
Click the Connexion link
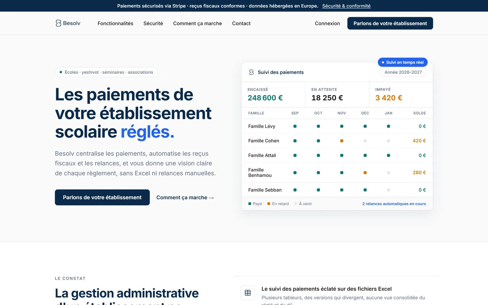327,23
